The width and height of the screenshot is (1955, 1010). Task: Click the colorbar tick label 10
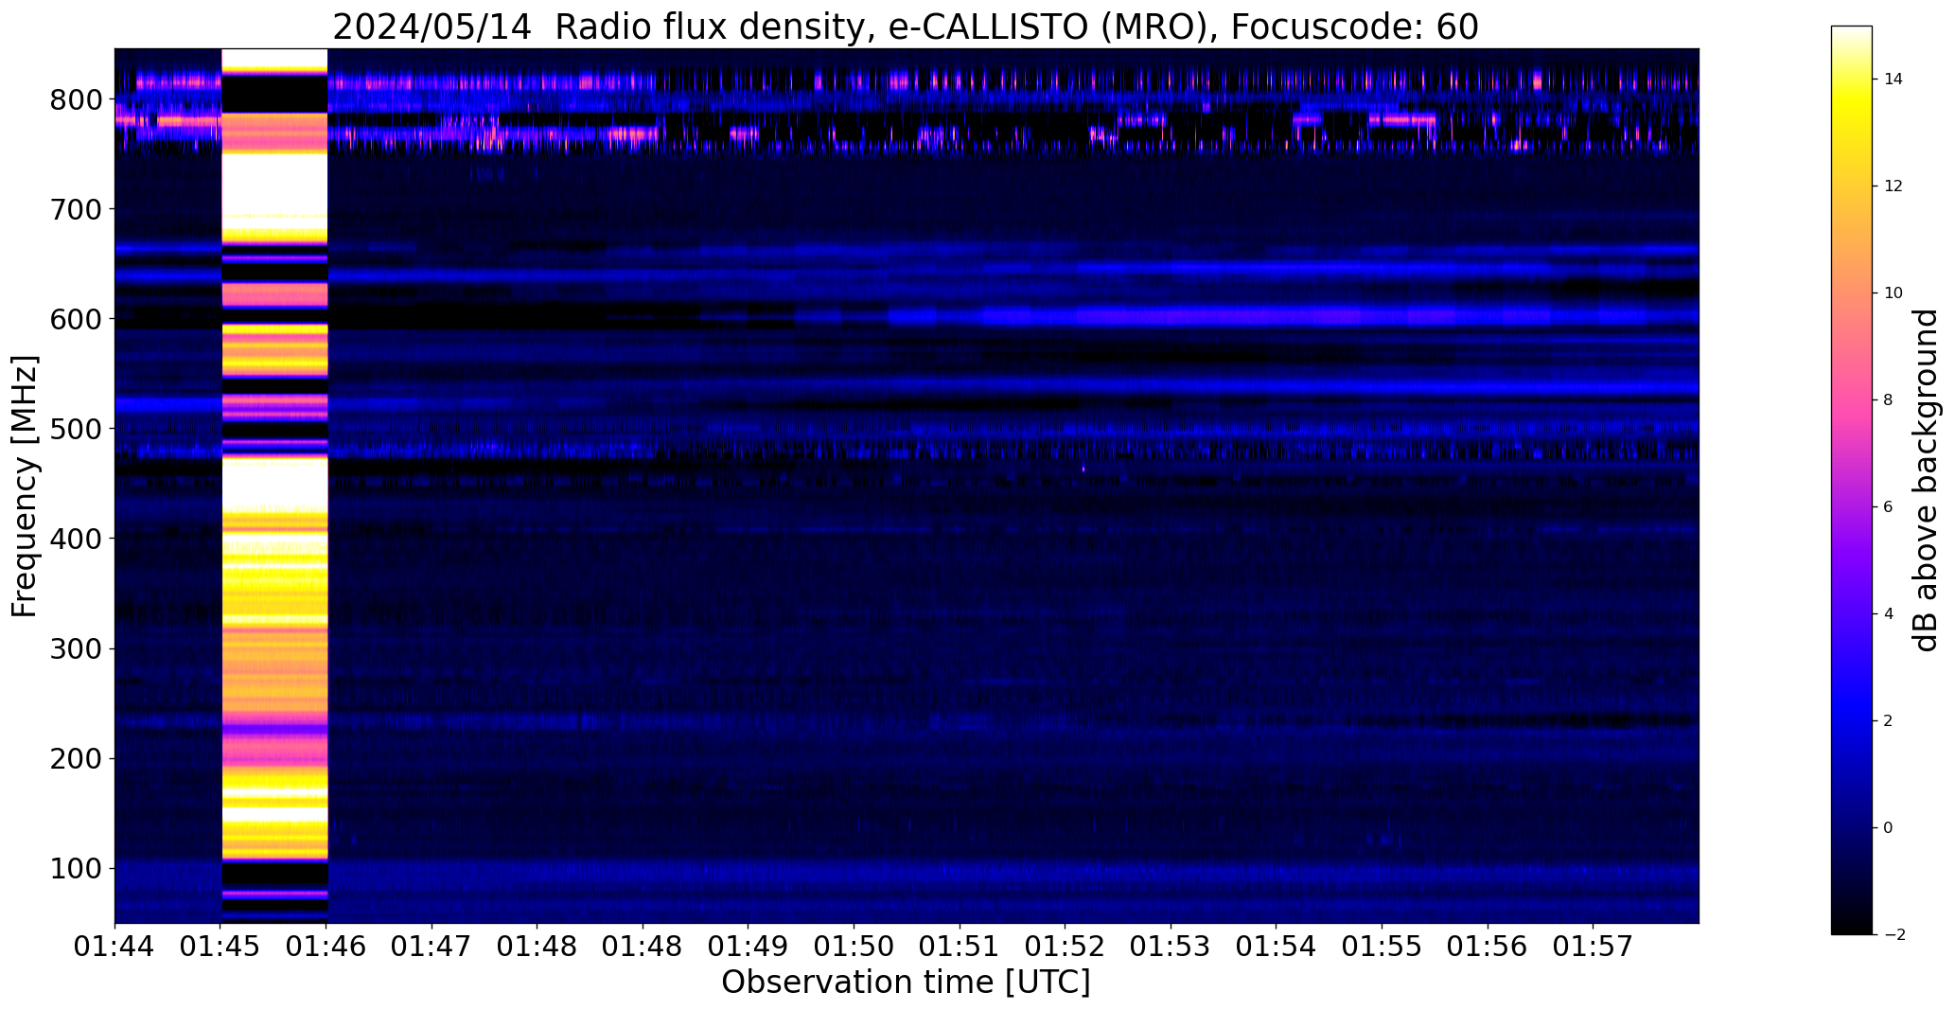click(x=1893, y=293)
